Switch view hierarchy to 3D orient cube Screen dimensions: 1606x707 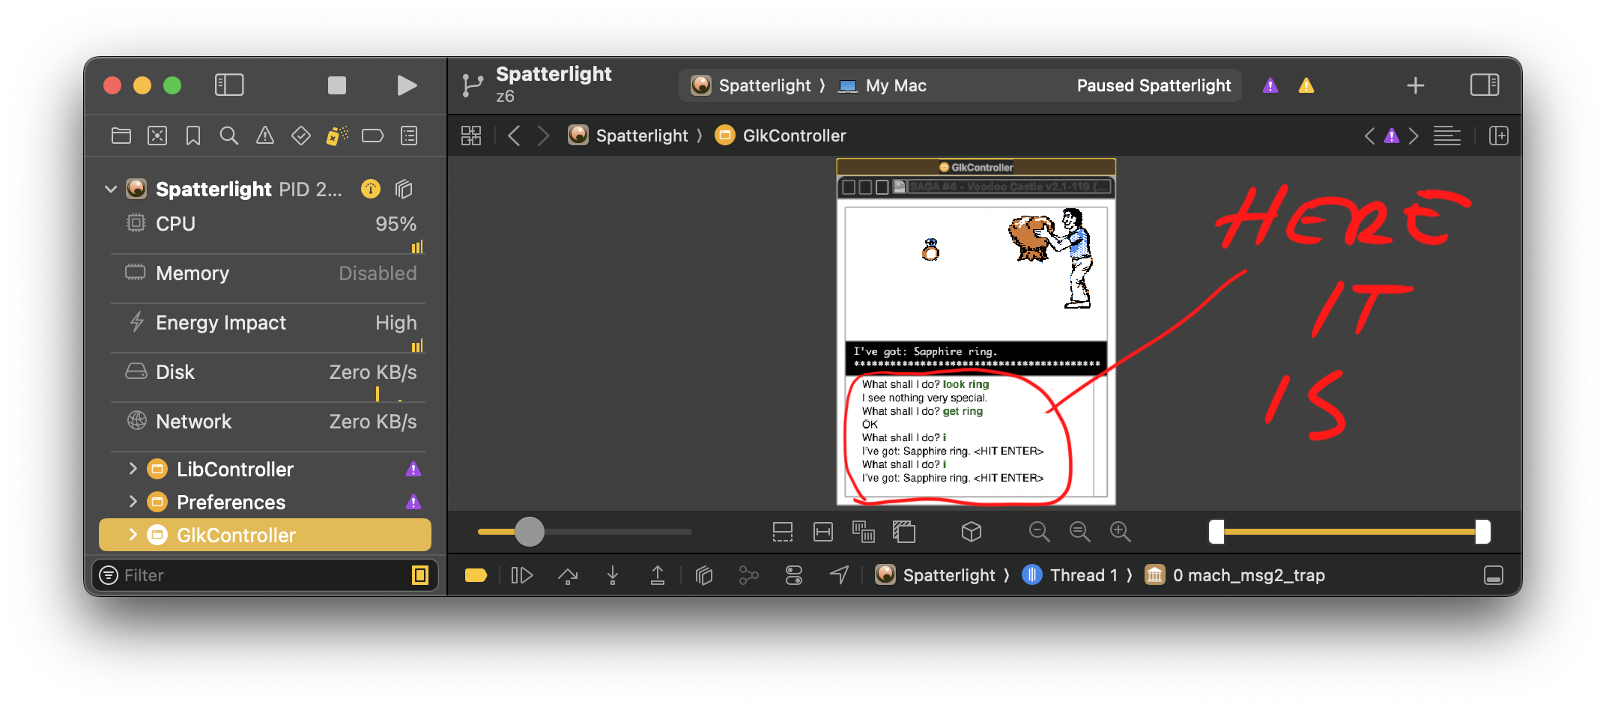[x=971, y=532]
